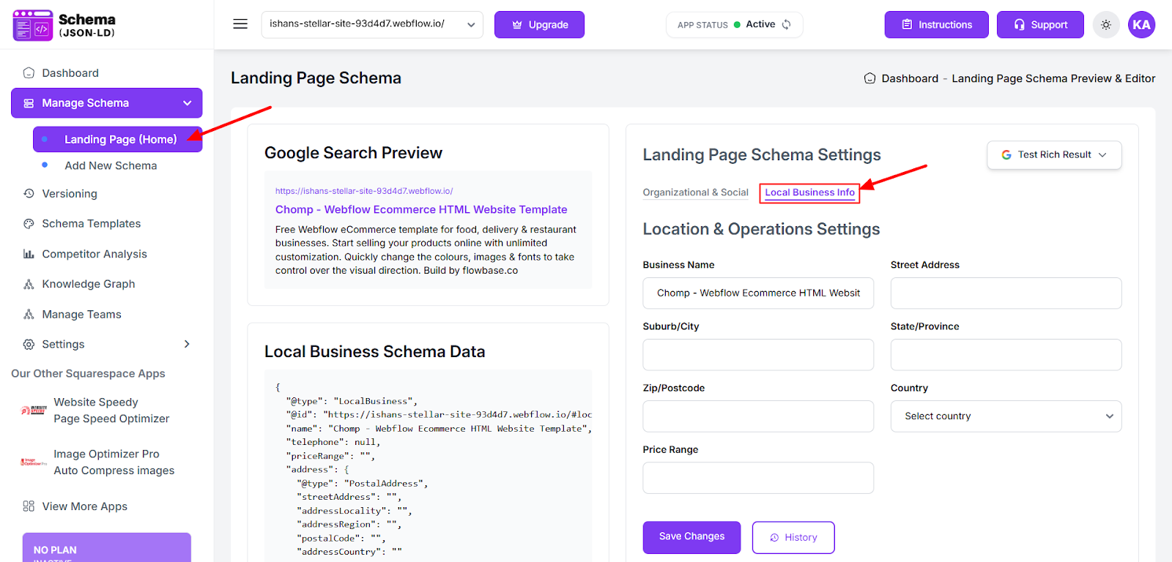Click the Street Address input field
This screenshot has height=562, width=1172.
pyautogui.click(x=1005, y=293)
